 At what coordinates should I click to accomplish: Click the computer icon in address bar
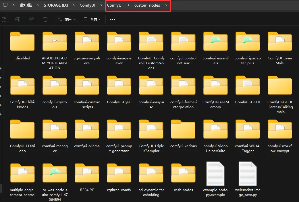coord(5,5)
